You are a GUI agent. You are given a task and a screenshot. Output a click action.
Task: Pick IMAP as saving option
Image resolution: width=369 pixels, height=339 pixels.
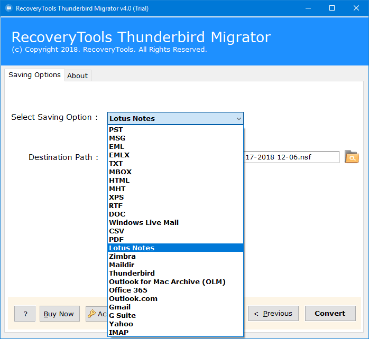pyautogui.click(x=176, y=333)
